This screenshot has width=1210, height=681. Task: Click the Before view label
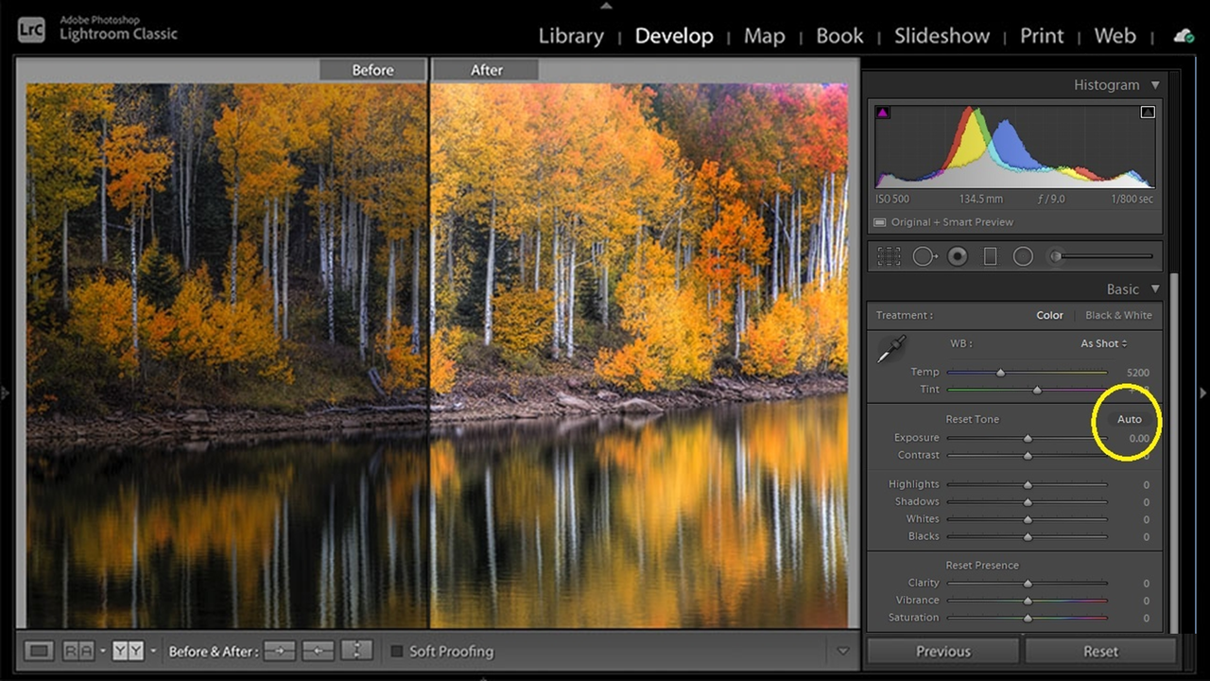point(372,70)
